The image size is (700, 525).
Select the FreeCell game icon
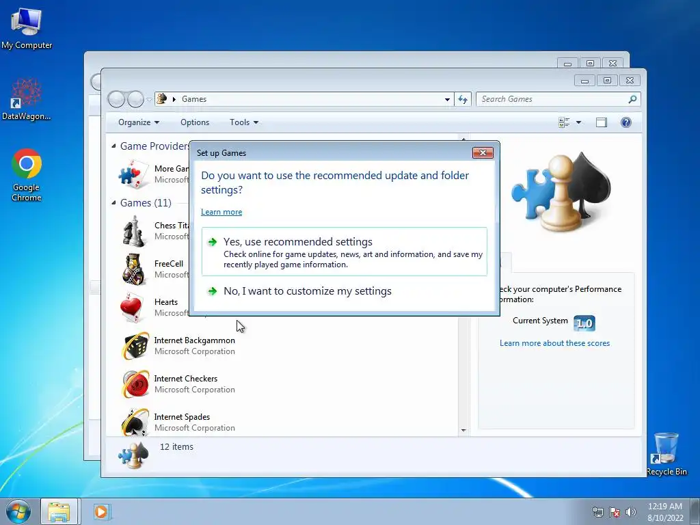click(133, 269)
